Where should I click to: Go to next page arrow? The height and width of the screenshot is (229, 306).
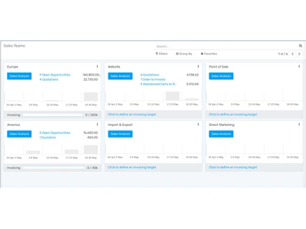(299, 54)
